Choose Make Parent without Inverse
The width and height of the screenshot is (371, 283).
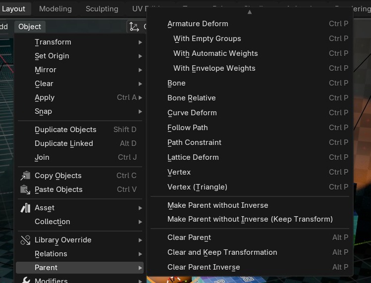click(x=250, y=205)
